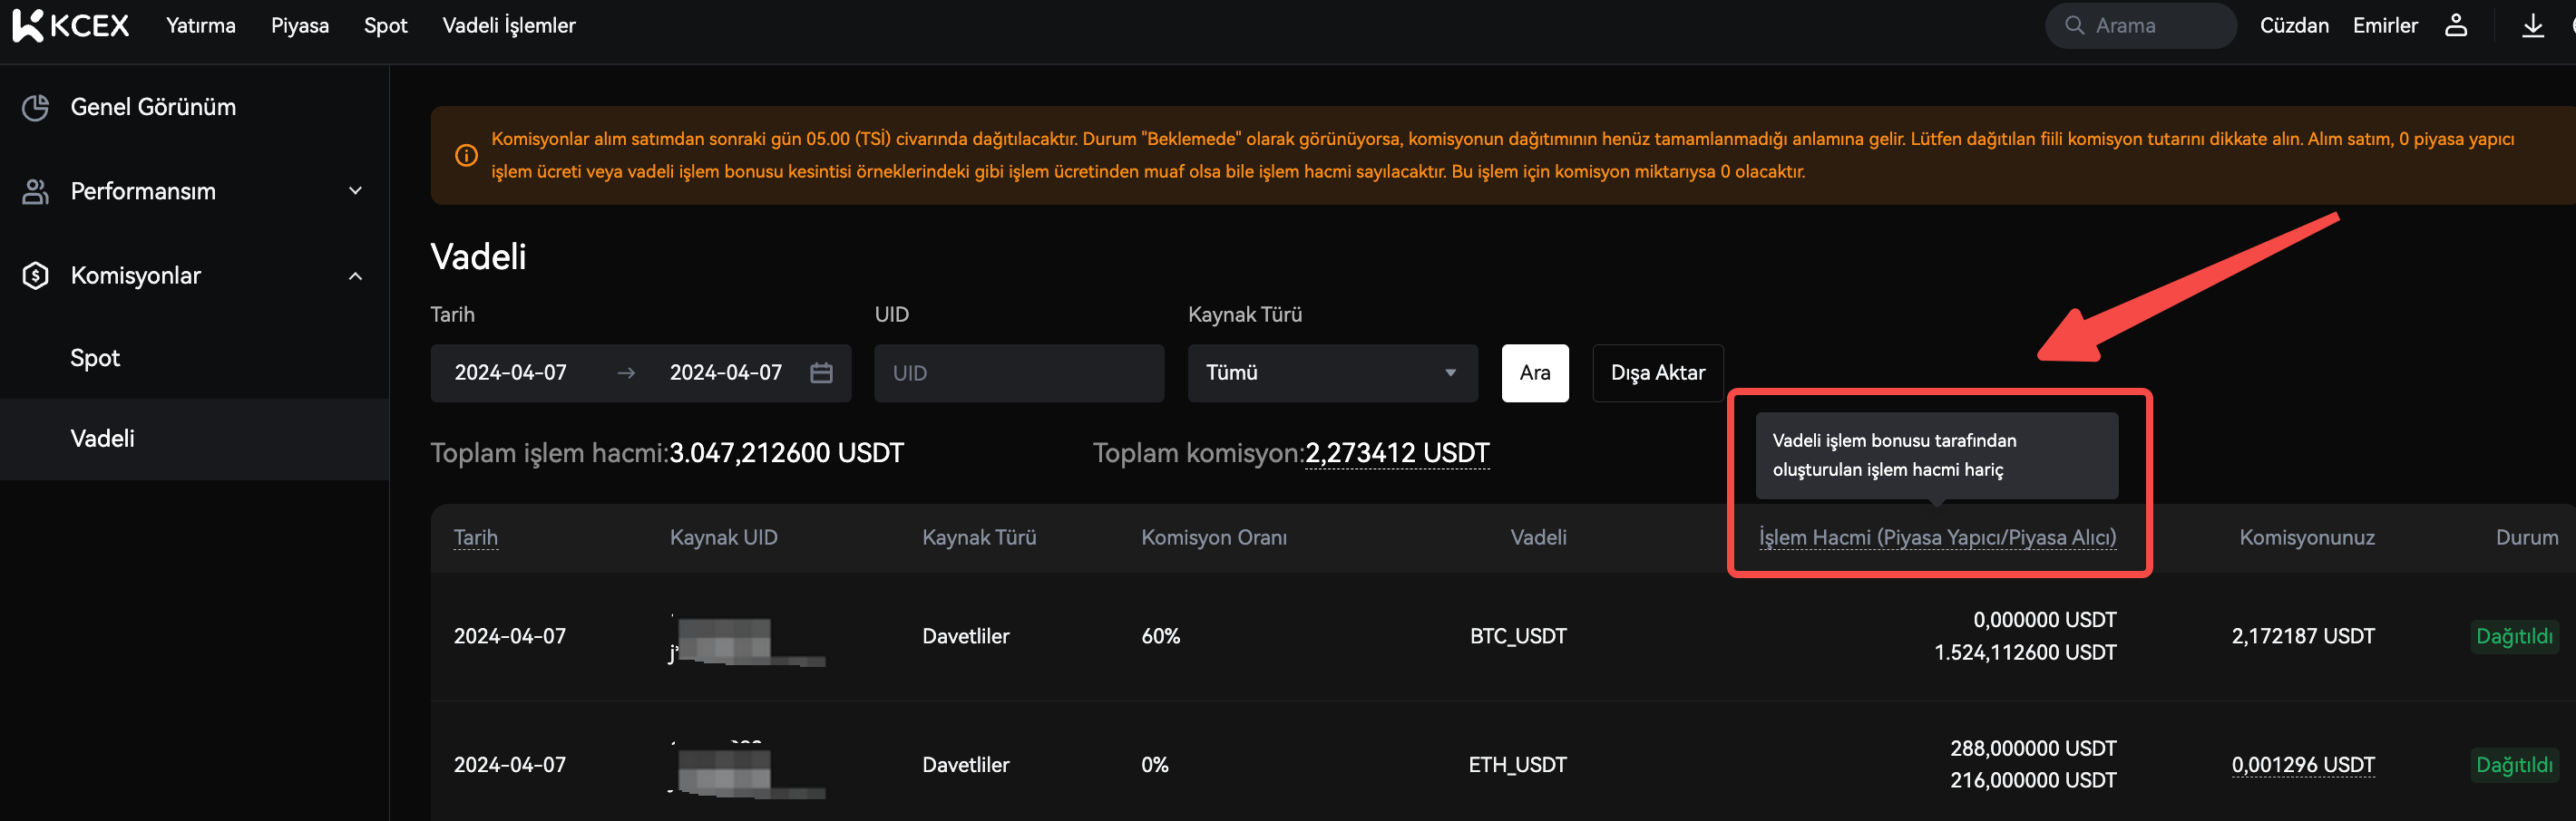
Task: Sort by the Tarih column header
Action: click(x=475, y=537)
